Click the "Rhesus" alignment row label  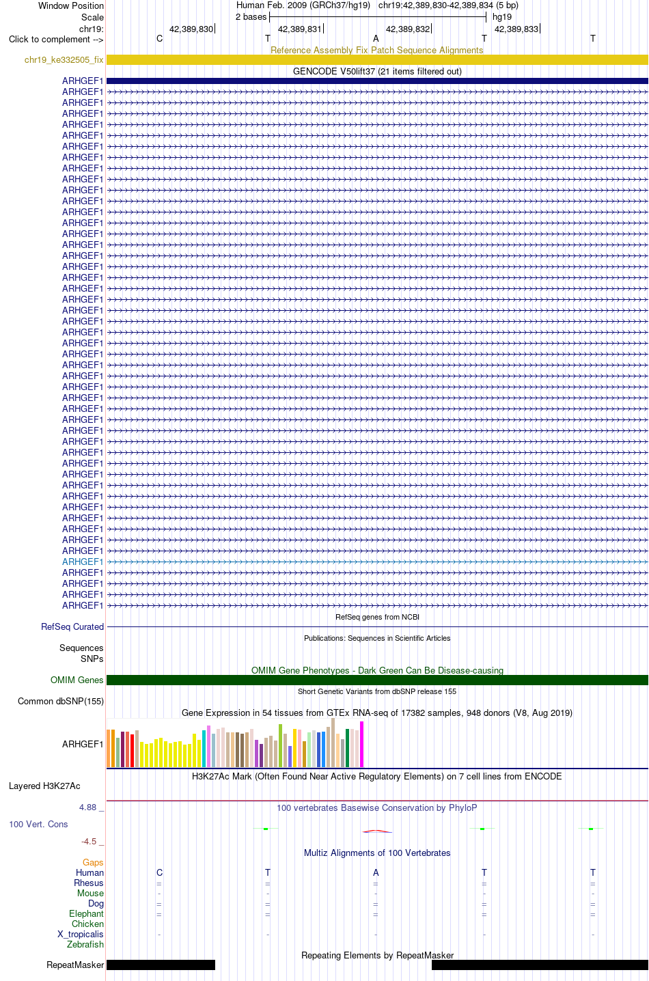(x=89, y=883)
